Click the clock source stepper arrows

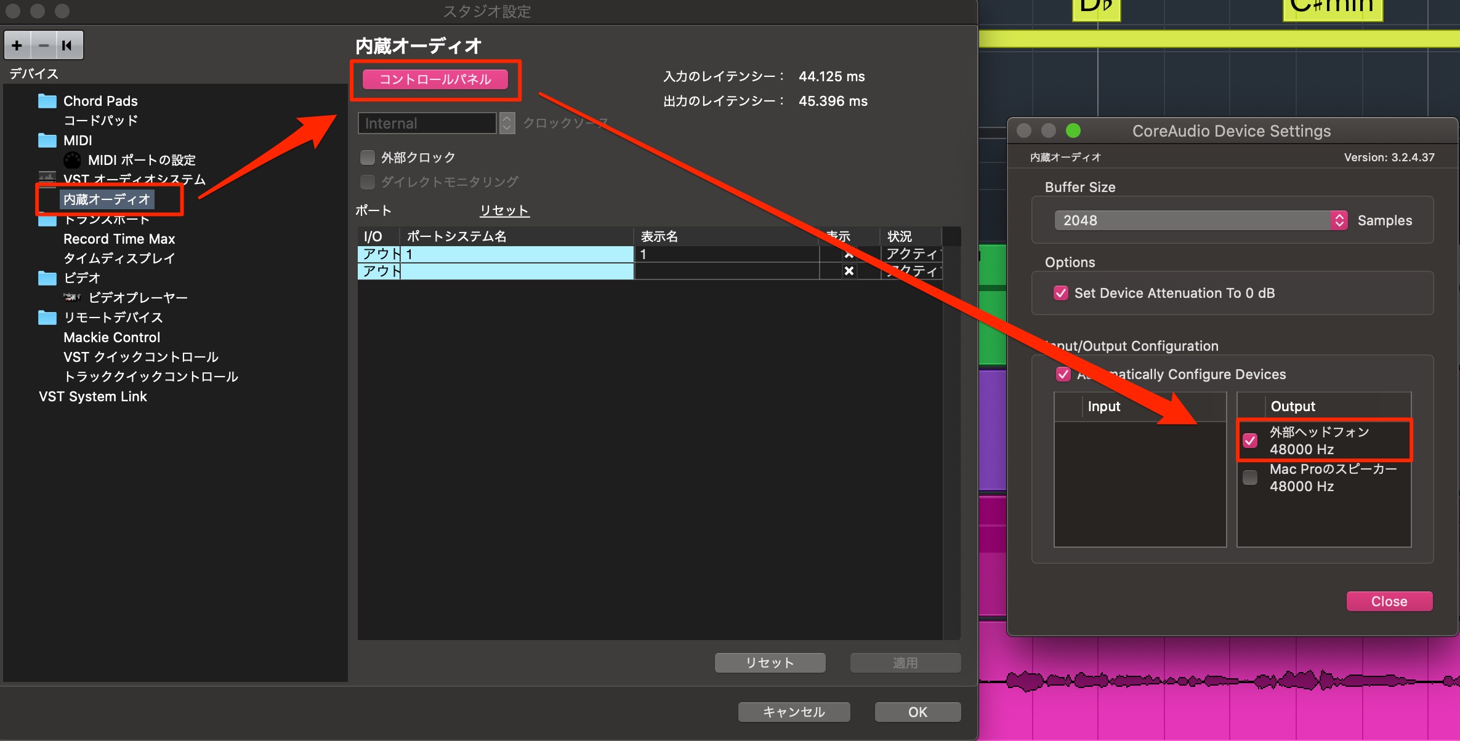(507, 123)
